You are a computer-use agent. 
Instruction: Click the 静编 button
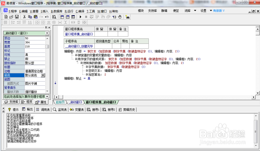point(164,11)
